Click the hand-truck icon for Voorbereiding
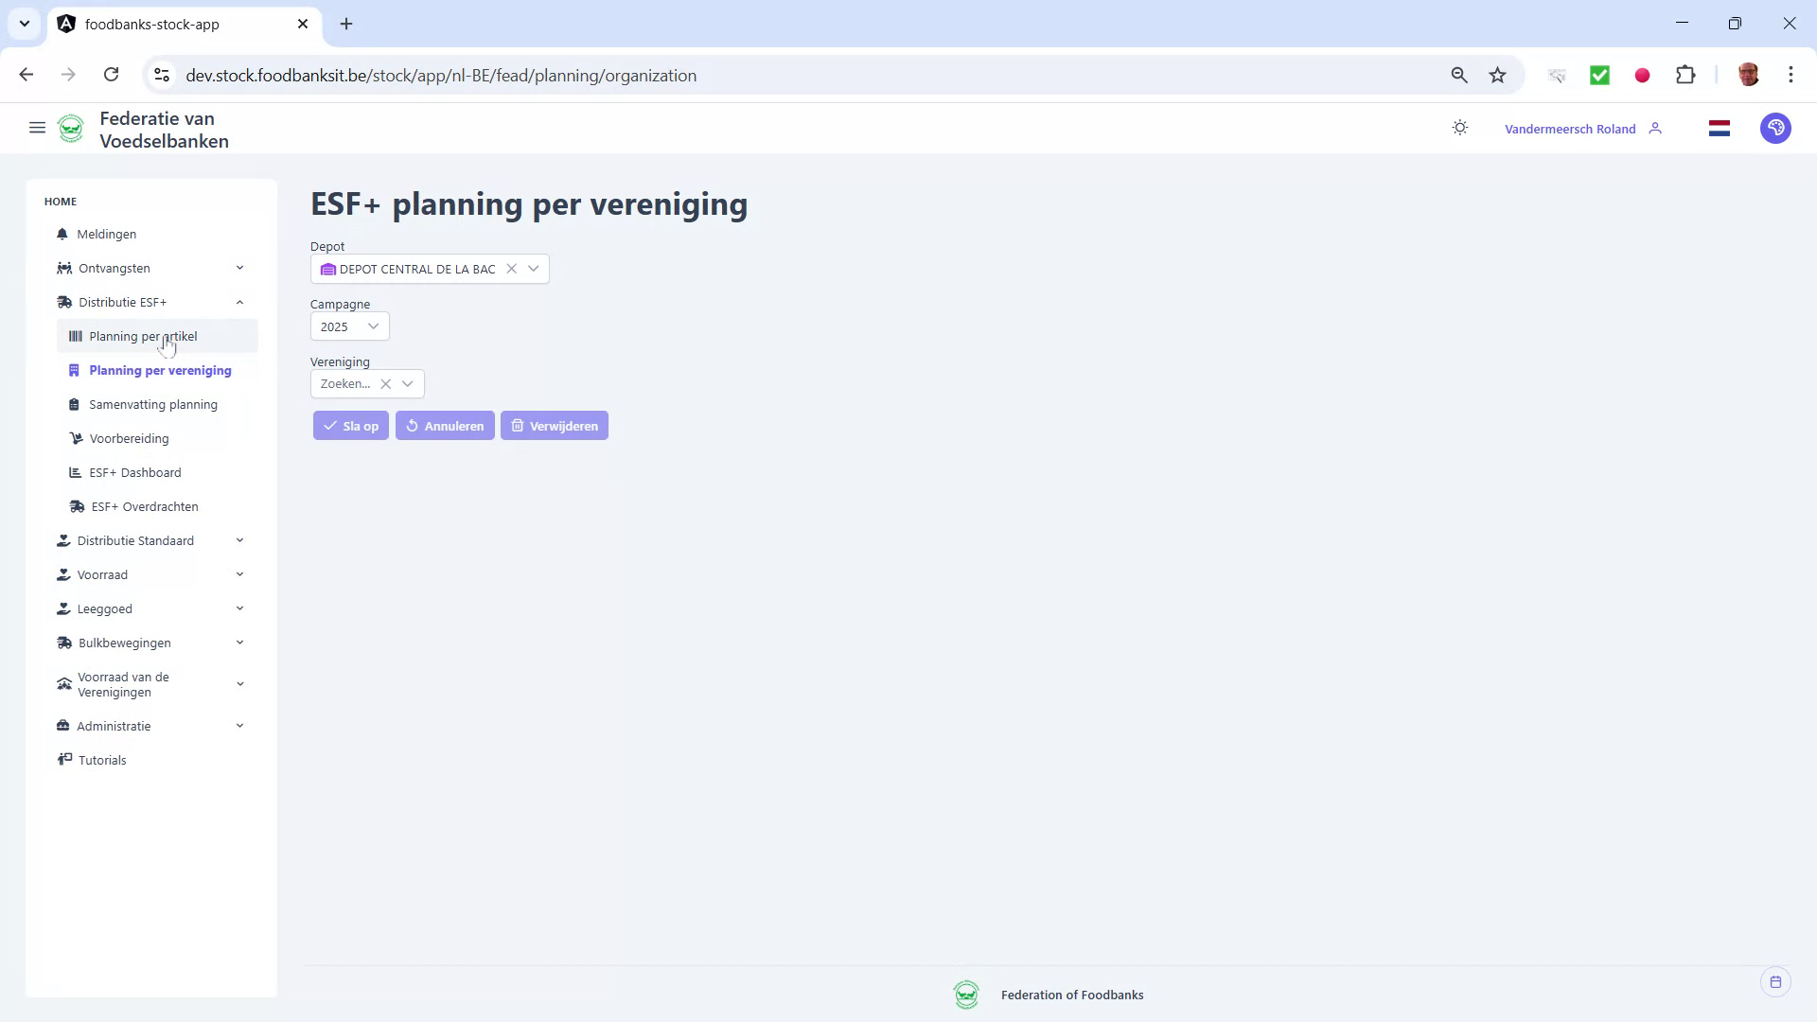Screen dimensions: 1817x1022 point(75,438)
